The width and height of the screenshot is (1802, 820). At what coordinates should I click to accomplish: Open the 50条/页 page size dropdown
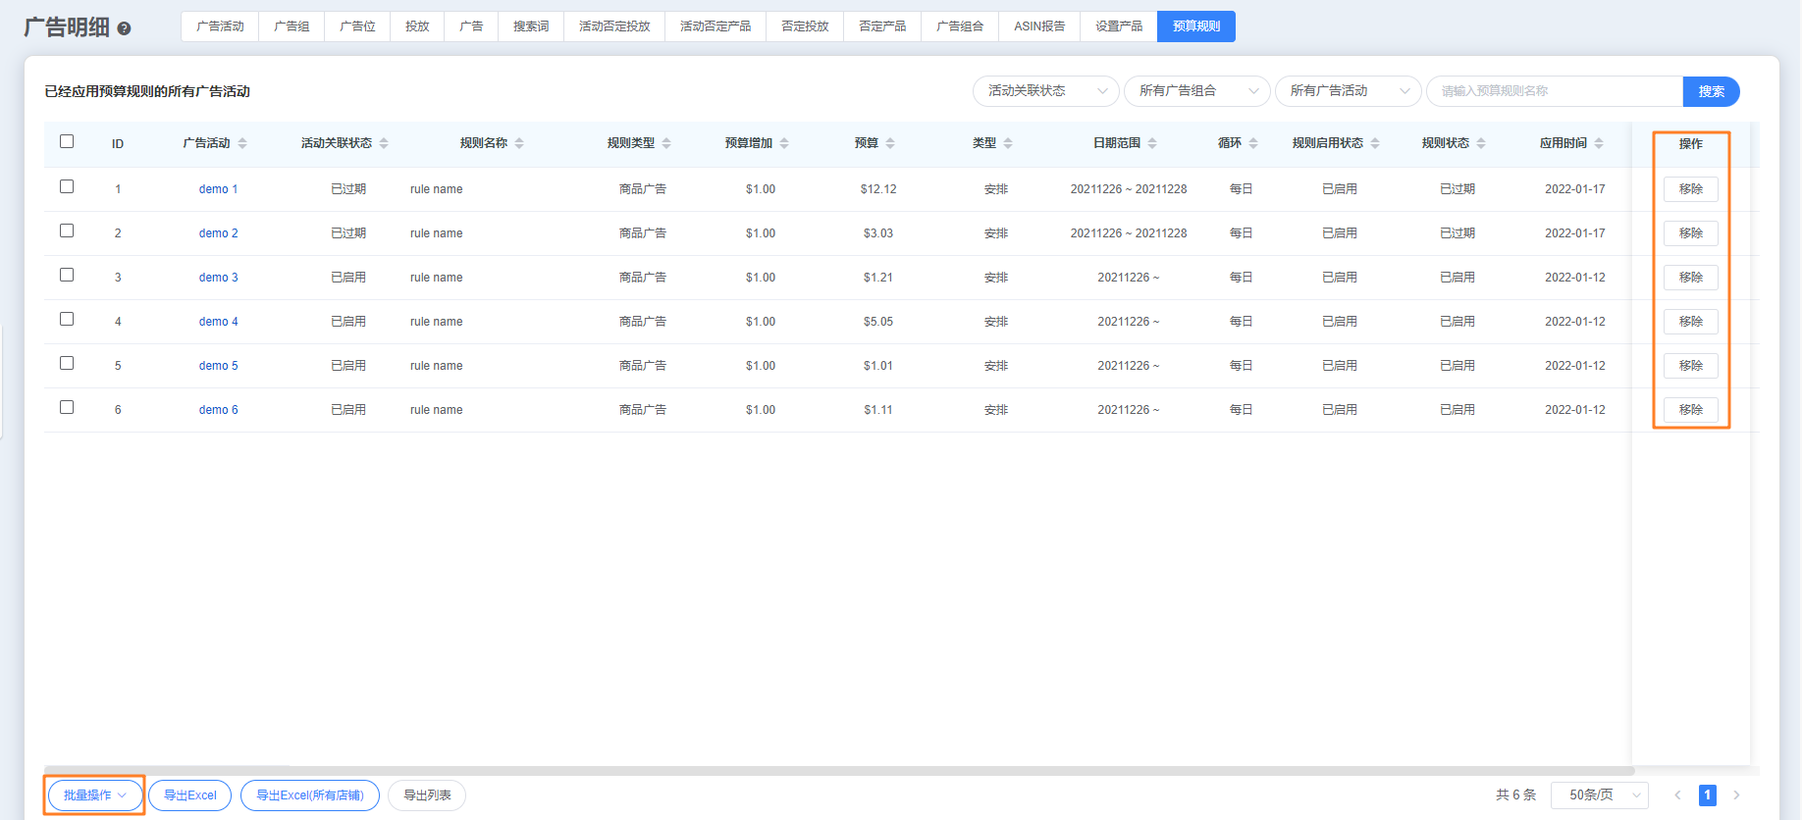1599,795
